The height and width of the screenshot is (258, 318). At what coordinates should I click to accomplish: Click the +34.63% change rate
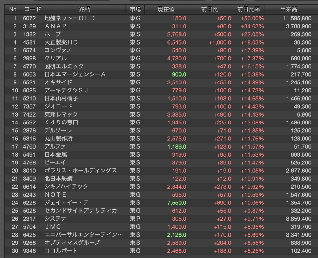[252, 26]
